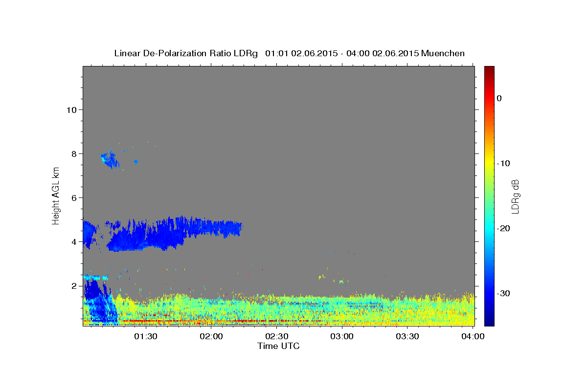
Task: Click the height tick label 10
Action: [71, 109]
